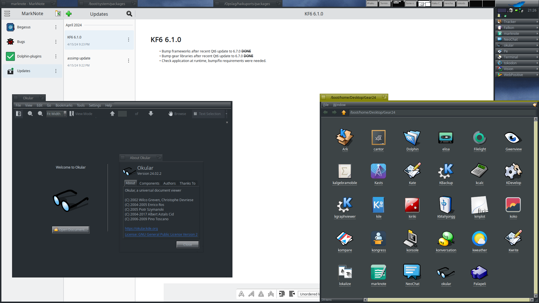
Task: Click horizontal scrollbar in Gear24 window
Action: [448, 300]
